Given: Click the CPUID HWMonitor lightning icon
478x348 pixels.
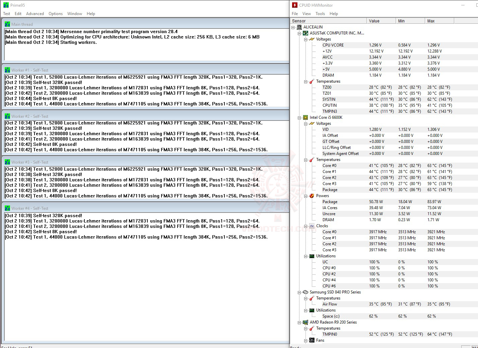Looking at the screenshot, I should 294,5.
